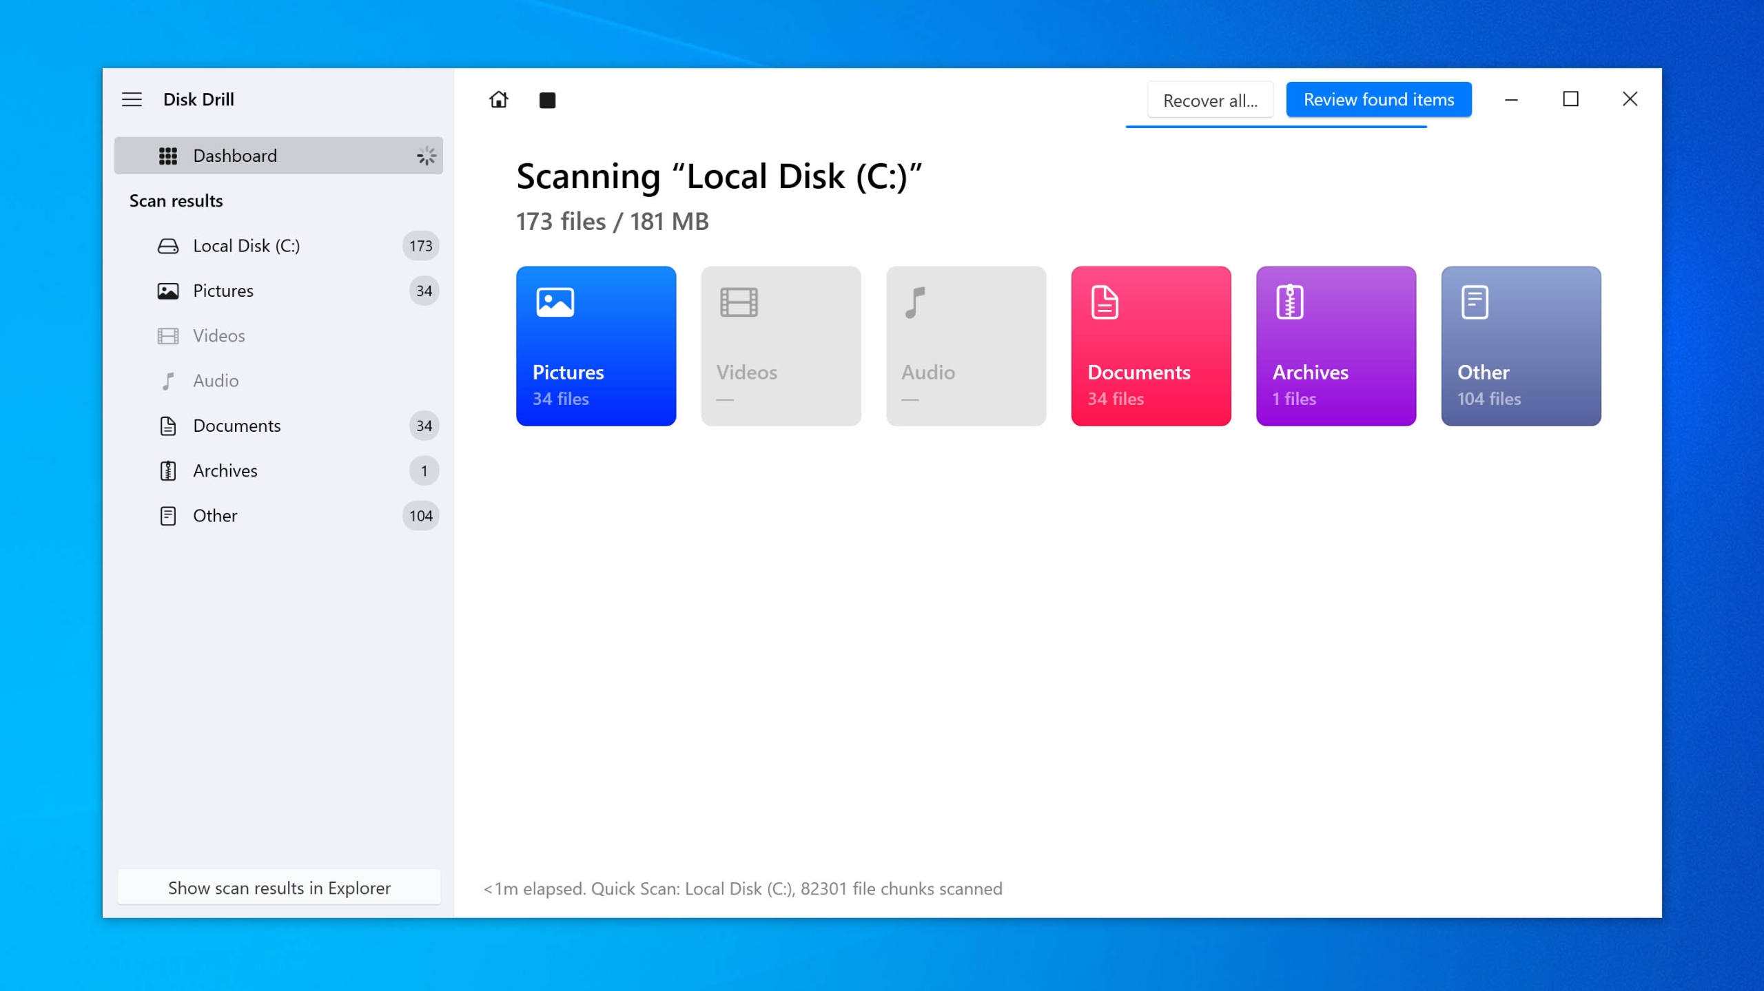1764x991 pixels.
Task: Open the gray Videos card
Action: pos(781,346)
